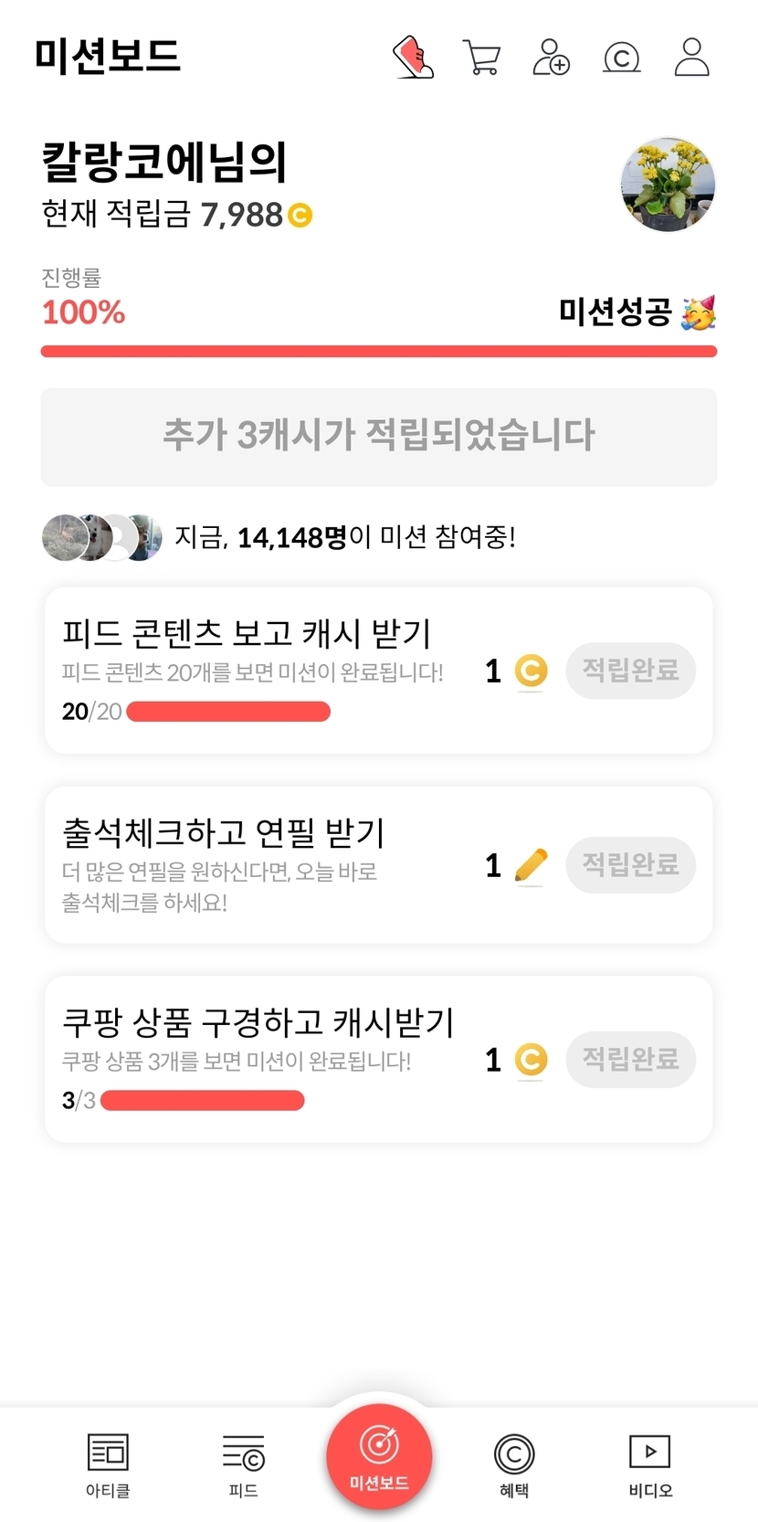The height and width of the screenshot is (1522, 758).
Task: Tap the participant avatars group
Action: pos(102,537)
